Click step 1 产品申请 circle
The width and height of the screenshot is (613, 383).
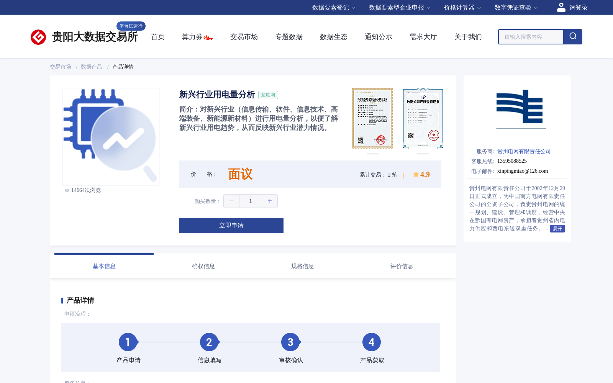click(128, 342)
